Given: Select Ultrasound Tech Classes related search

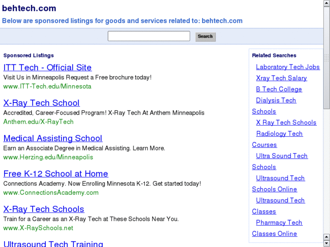Looking at the screenshot, I should [x=281, y=200].
